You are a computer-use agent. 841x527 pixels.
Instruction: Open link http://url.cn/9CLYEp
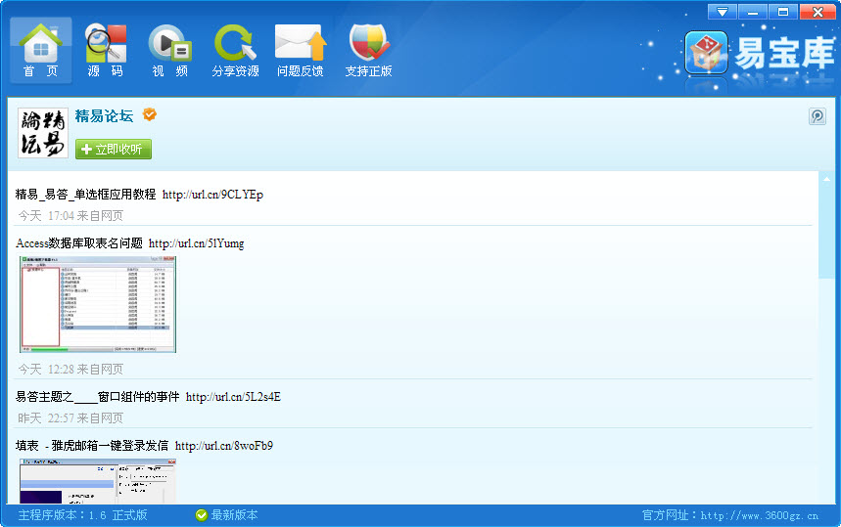pyautogui.click(x=212, y=195)
